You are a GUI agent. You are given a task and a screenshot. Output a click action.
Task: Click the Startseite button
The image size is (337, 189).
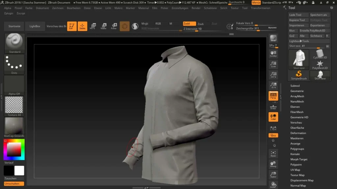(x=14, y=26)
